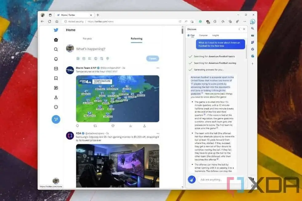Open Twitter Bookmarks icon

pos(56,78)
